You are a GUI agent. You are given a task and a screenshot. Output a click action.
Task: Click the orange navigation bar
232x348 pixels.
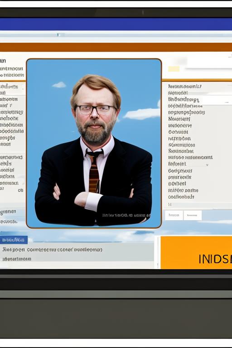coord(116,47)
